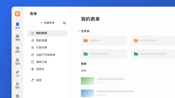The height and width of the screenshot is (98, 175).
Task: Click the star icon next to 我的收藏
Action: click(x=33, y=41)
